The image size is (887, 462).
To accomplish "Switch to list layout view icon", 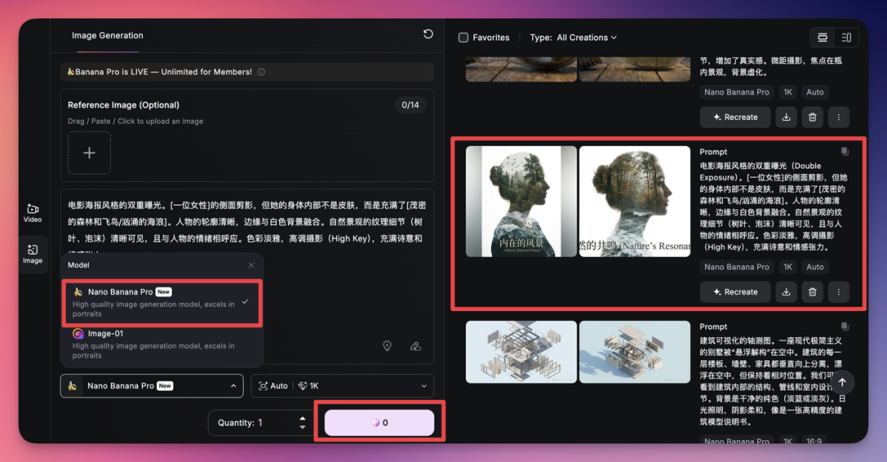I will [822, 37].
